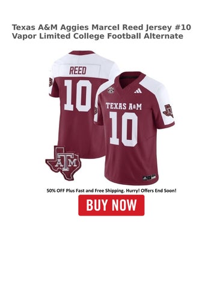Click the maroon collar of back jersey
Image resolution: width=223 pixels, height=289 pixels.
pos(82,53)
